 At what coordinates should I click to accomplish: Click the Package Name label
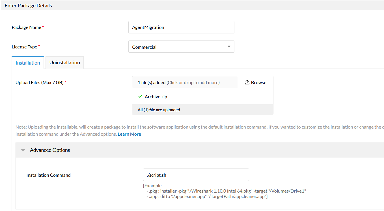pos(26,27)
